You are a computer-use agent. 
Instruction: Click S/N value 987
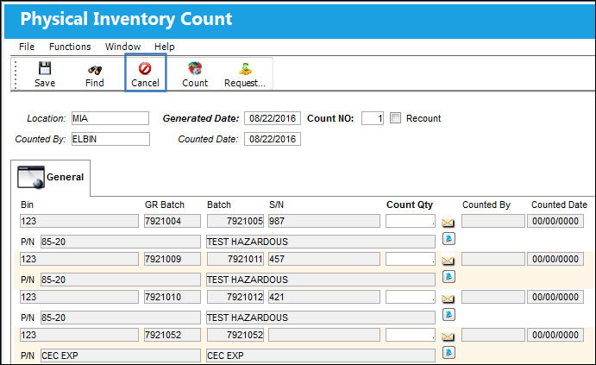pyautogui.click(x=323, y=221)
